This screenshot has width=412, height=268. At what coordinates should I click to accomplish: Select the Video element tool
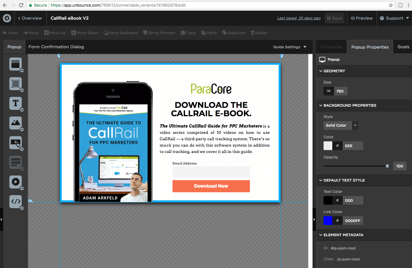click(x=16, y=182)
